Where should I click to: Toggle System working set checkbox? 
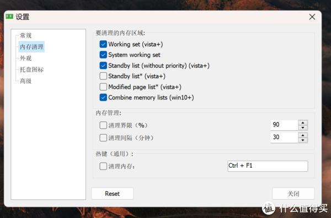click(103, 55)
